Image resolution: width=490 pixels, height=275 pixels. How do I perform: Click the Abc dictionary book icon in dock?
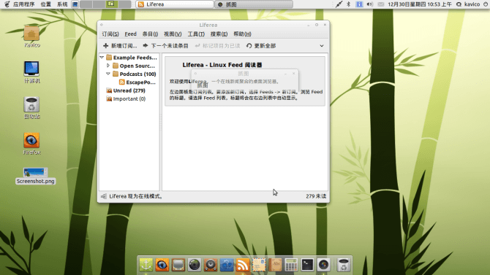(275, 265)
